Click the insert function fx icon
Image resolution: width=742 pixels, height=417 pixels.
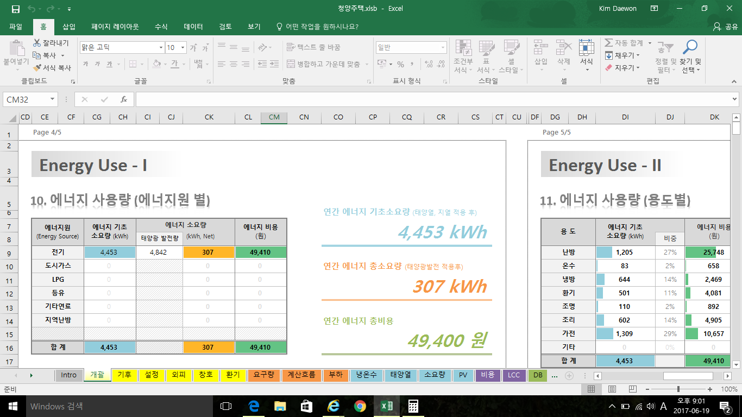tap(124, 99)
